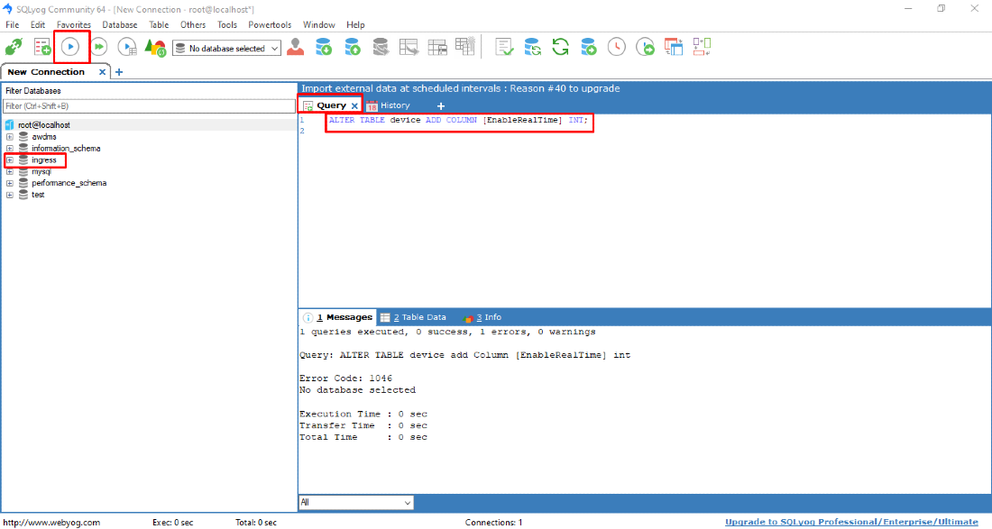The image size is (992, 529).
Task: Click the ALTER TABLE query line in editor
Action: (x=458, y=120)
